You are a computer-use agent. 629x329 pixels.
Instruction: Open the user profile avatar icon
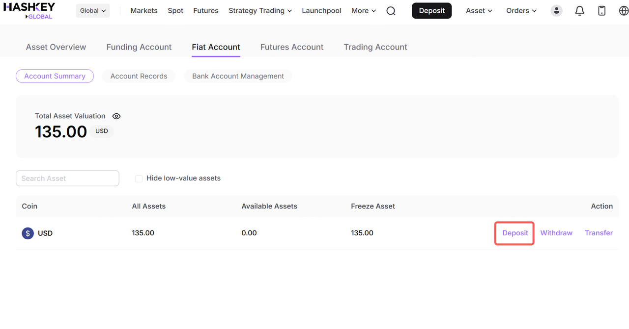(x=556, y=11)
